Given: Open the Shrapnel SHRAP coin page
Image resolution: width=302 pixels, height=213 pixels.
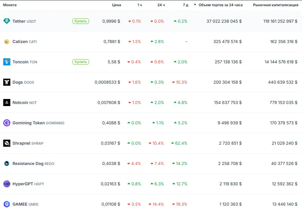Looking at the screenshot, I should click(x=28, y=143).
